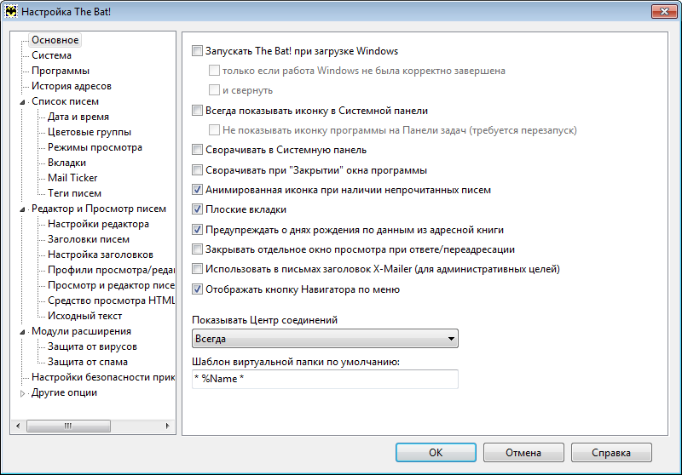
Task: Click virtual folder template input field
Action: tap(325, 379)
